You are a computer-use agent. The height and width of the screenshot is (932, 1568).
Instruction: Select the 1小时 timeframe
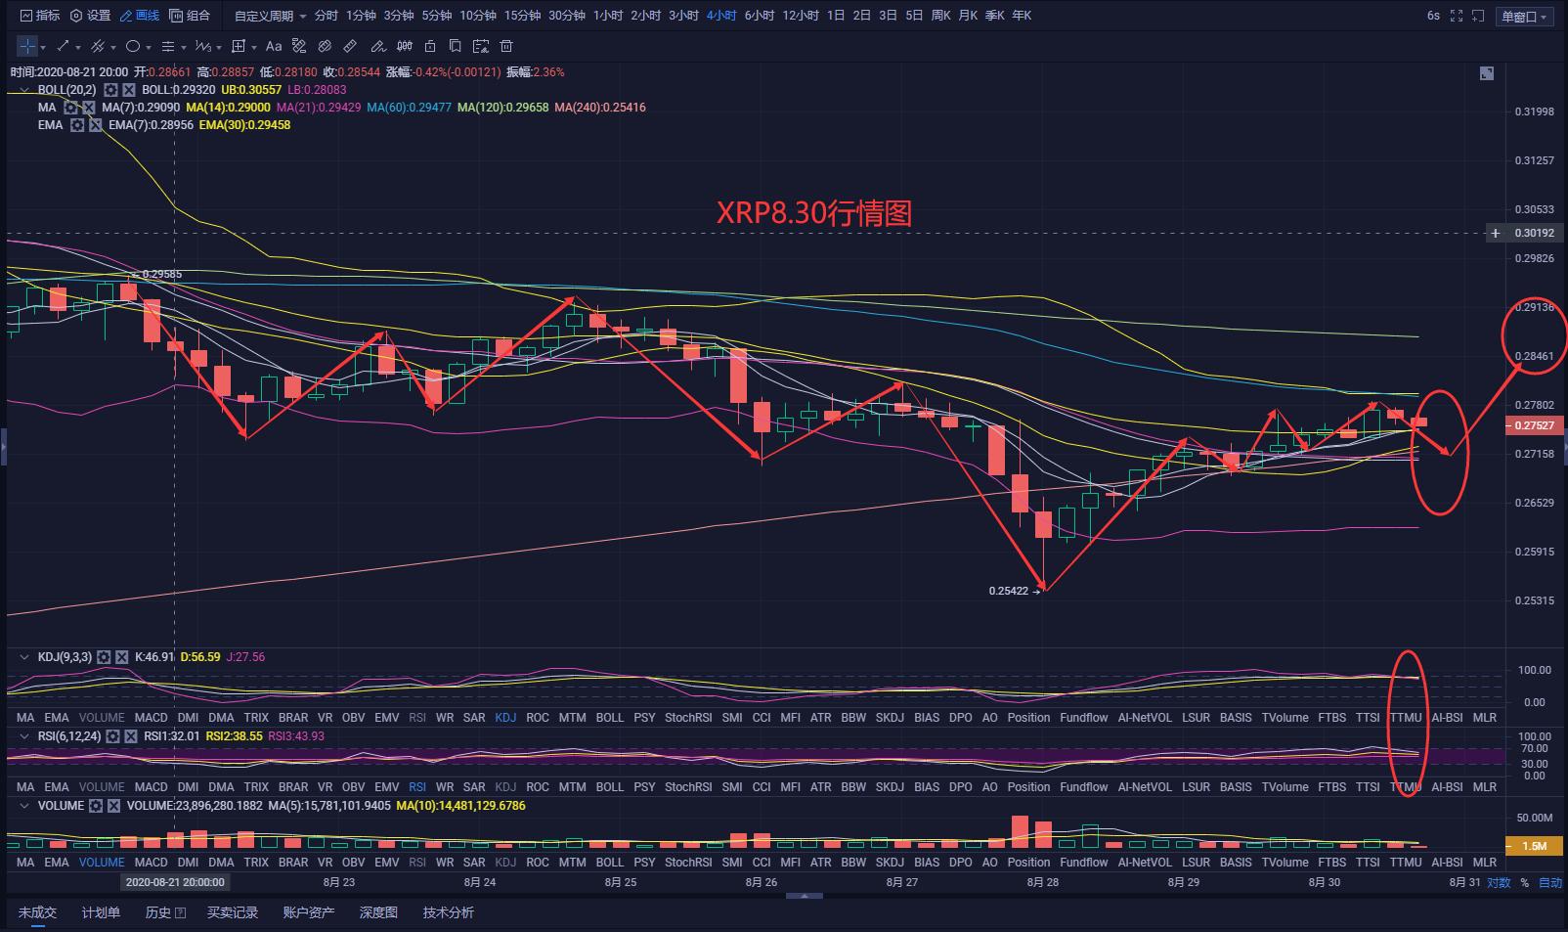point(607,16)
